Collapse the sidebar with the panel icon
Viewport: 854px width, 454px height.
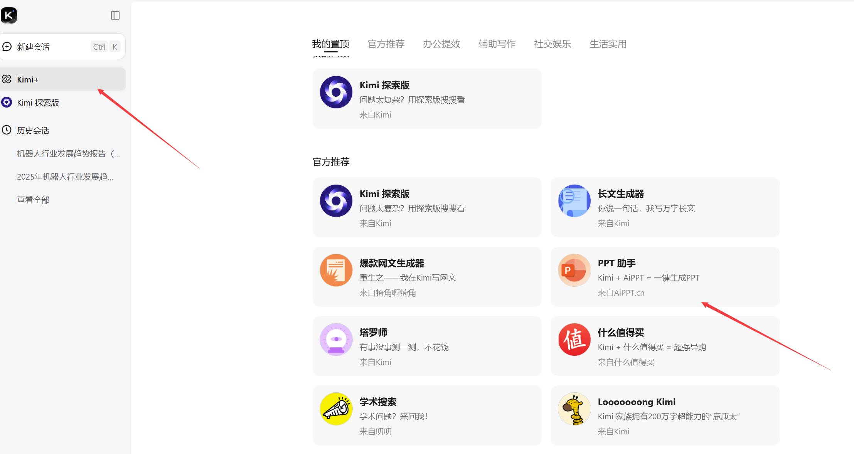[x=115, y=15]
